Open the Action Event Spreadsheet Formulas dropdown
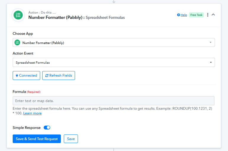 click(114, 63)
